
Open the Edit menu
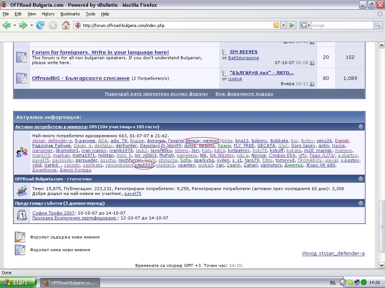[x=18, y=14]
